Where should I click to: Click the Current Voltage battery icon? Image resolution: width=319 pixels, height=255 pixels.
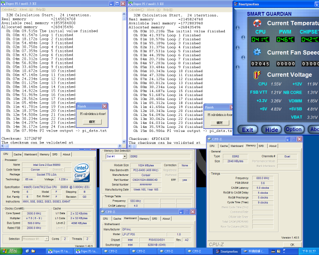click(x=257, y=75)
